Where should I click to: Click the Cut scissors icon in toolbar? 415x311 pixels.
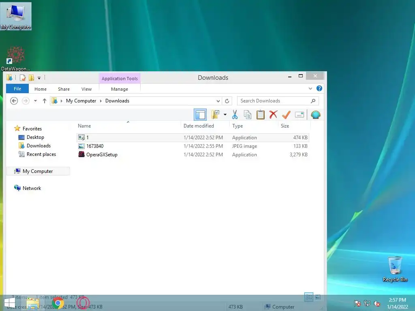[x=235, y=115]
